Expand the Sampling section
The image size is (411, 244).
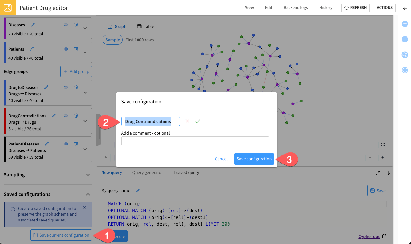pyautogui.click(x=88, y=175)
